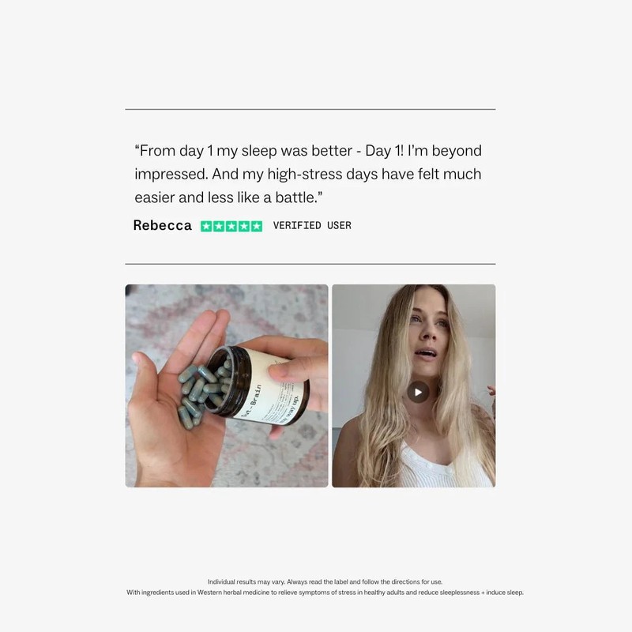Open the supplement bottle photo thumbnail
This screenshot has width=632, height=632.
(227, 386)
